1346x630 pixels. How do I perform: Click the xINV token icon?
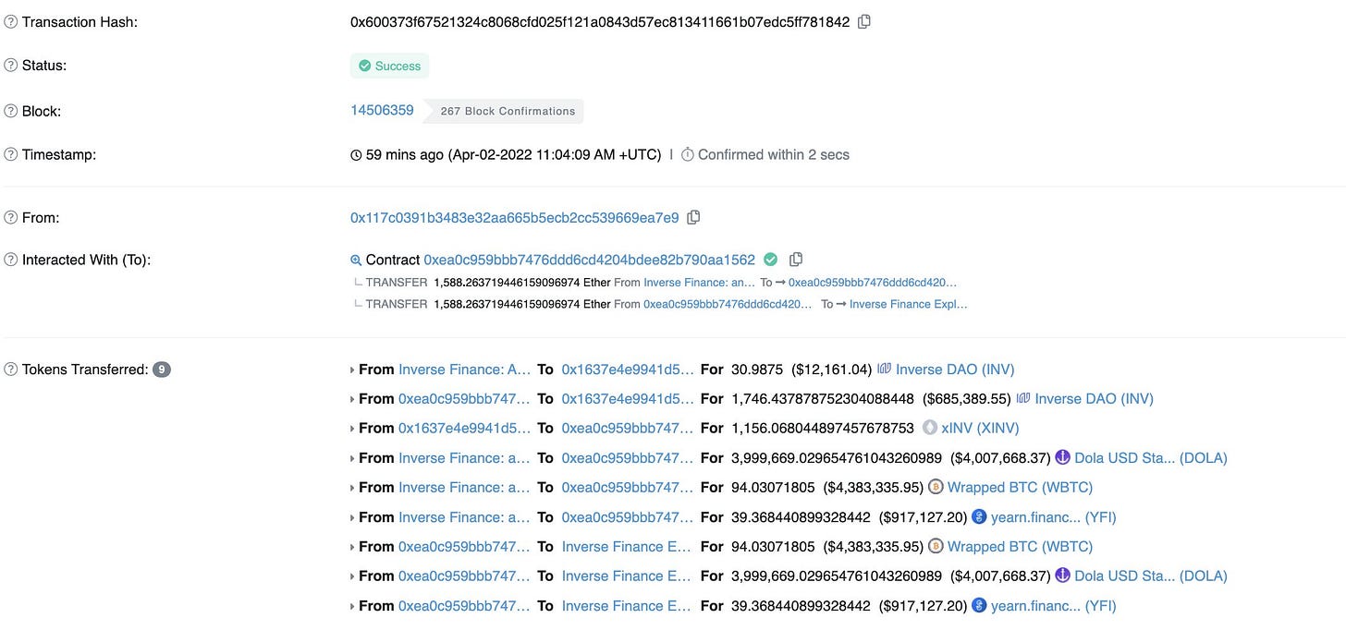coord(929,429)
